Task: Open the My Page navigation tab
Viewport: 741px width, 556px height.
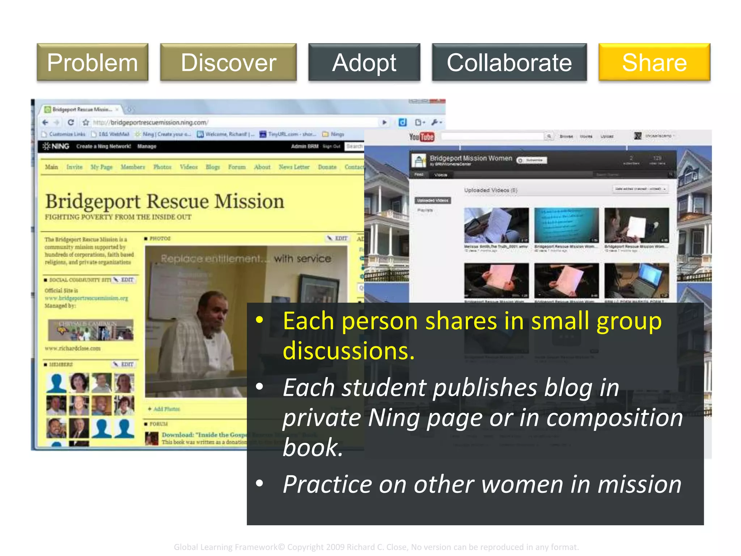Action: point(101,167)
